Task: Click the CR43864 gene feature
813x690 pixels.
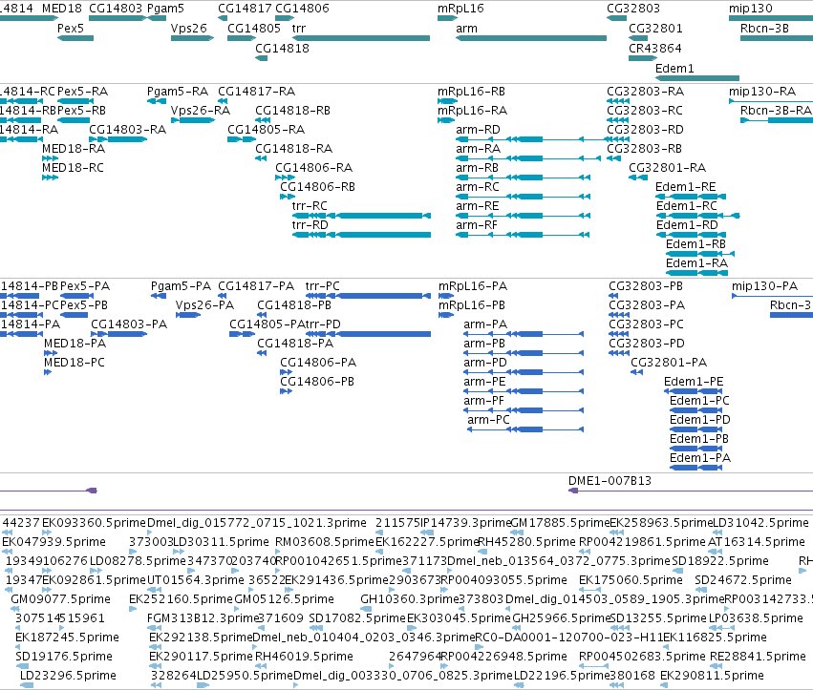Action: 643,58
